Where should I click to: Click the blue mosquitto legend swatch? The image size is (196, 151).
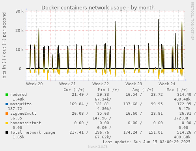(x=7, y=104)
